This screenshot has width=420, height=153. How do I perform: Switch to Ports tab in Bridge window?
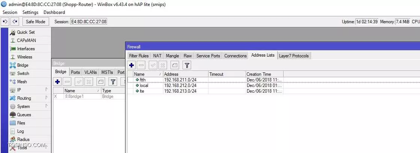tap(75, 72)
